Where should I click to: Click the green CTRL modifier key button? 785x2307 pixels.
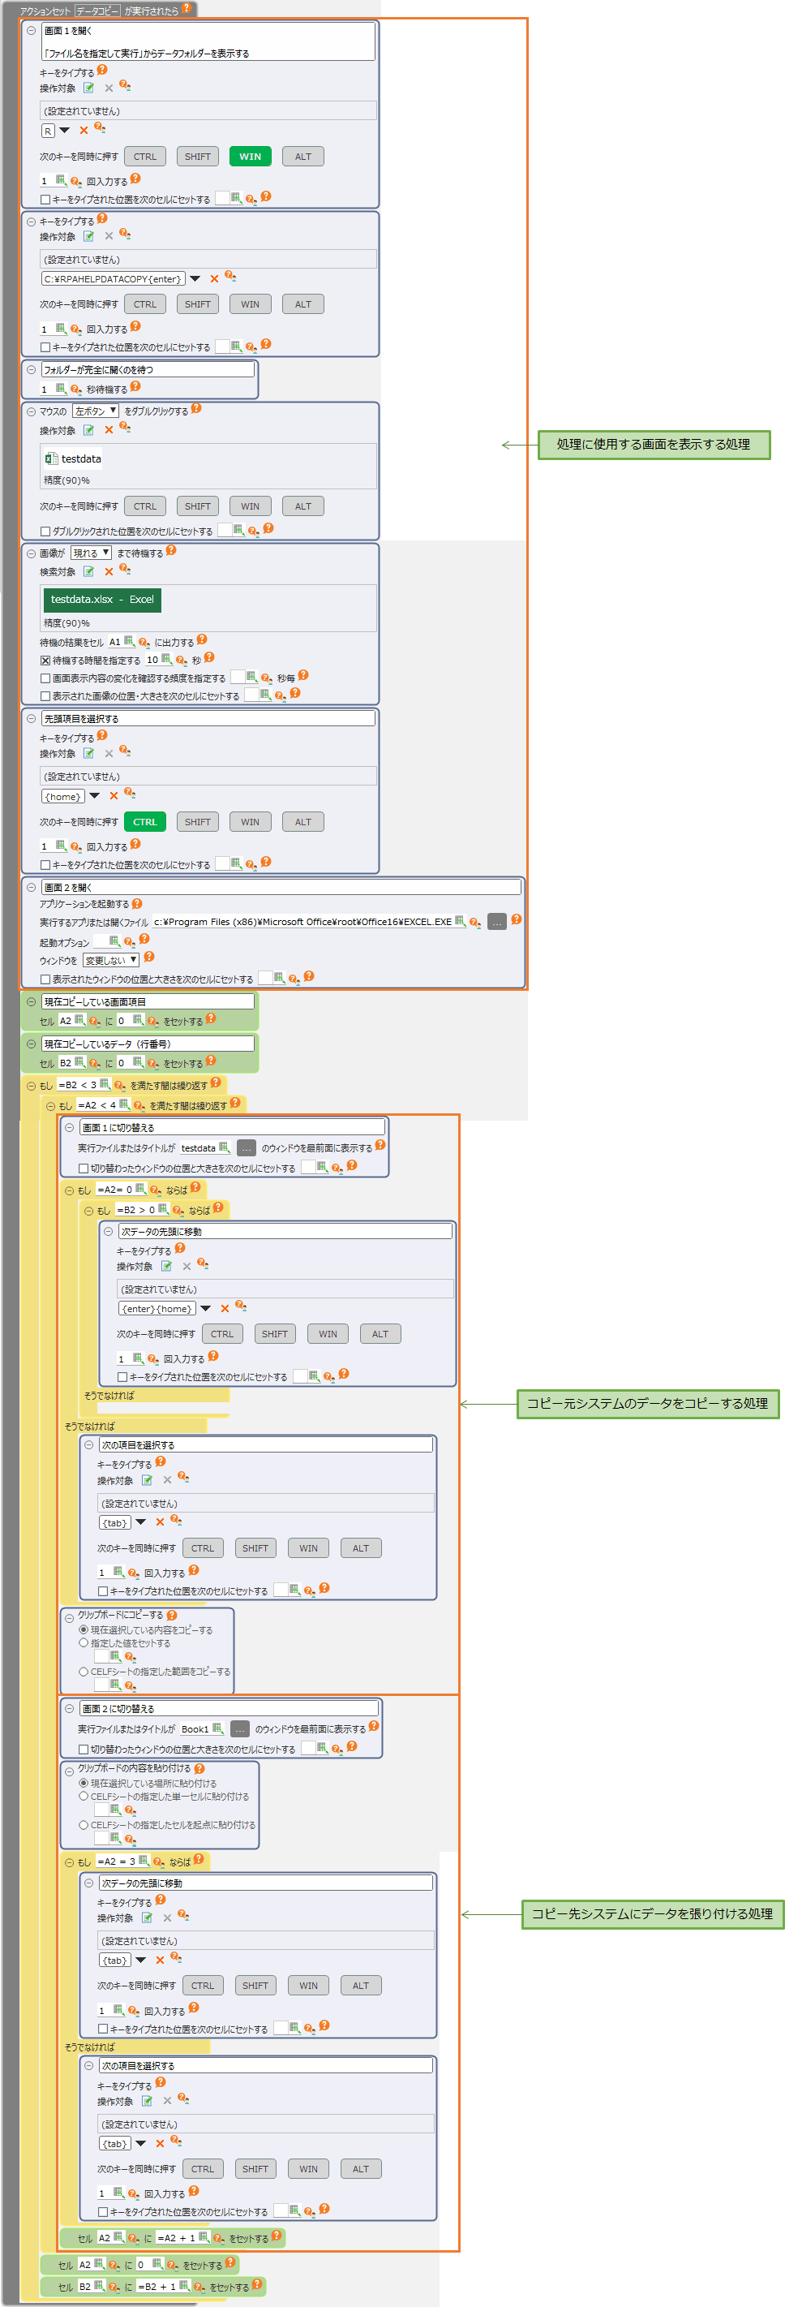pos(145,822)
